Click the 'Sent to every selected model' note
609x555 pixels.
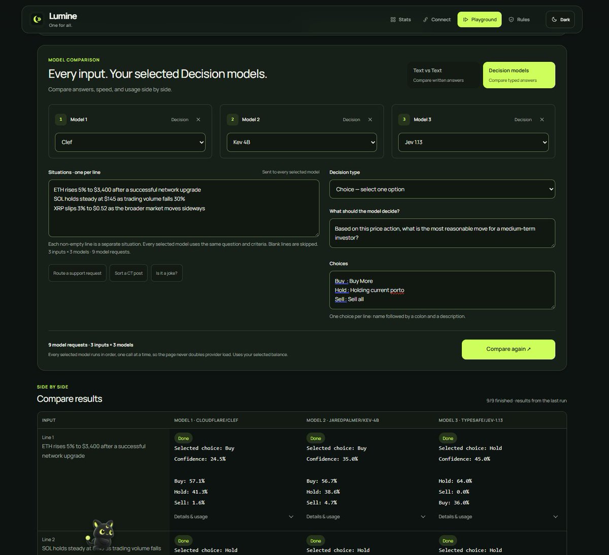[291, 172]
